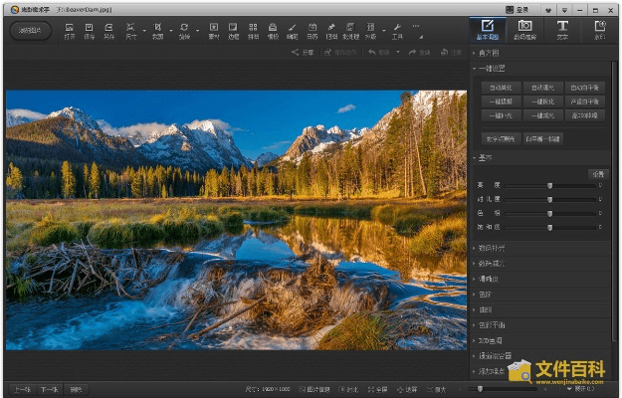Click the Save icon in toolbar
The height and width of the screenshot is (398, 622).
[x=90, y=30]
